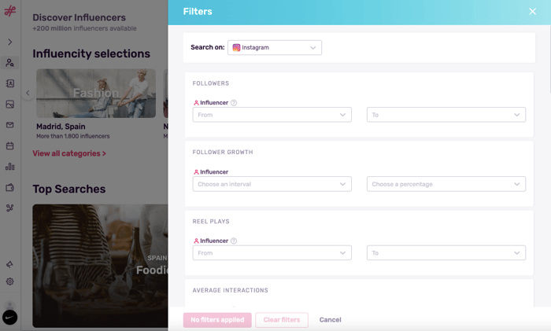
Task: Open the wallet icon in the sidebar
Action: coord(10,188)
